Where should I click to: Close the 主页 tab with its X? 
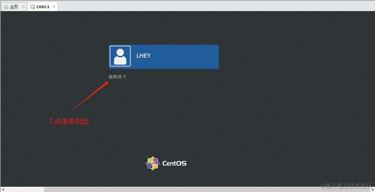click(23, 7)
